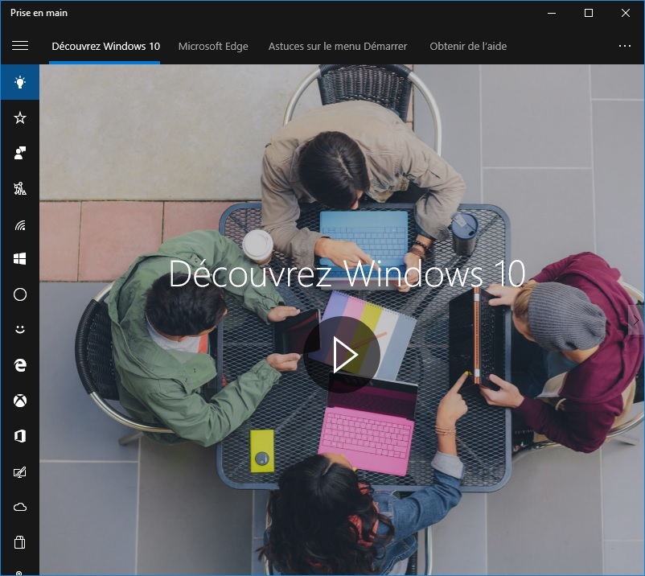Open the Windows logo Start section

pyautogui.click(x=20, y=259)
